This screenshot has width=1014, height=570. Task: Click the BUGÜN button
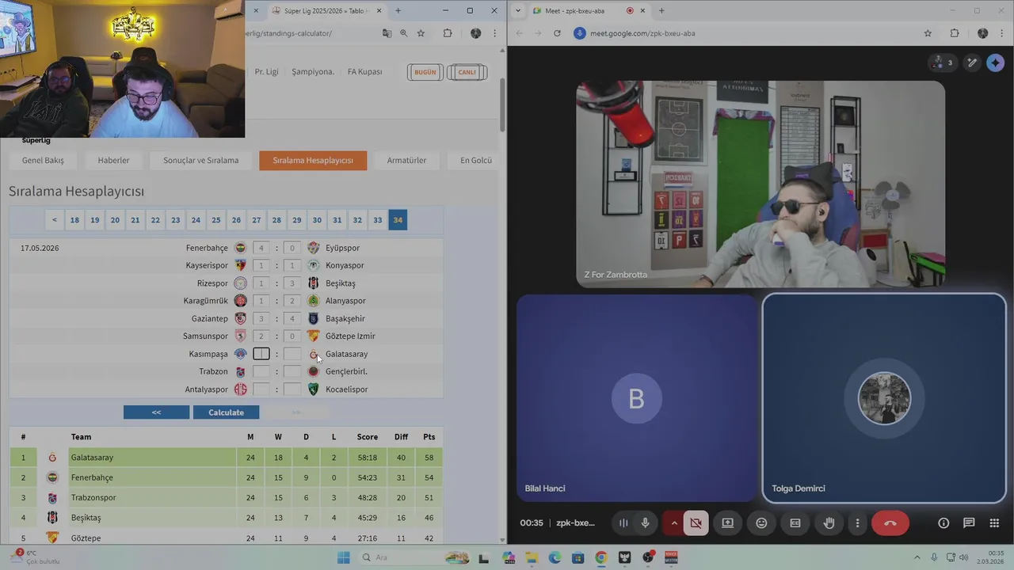coord(425,72)
